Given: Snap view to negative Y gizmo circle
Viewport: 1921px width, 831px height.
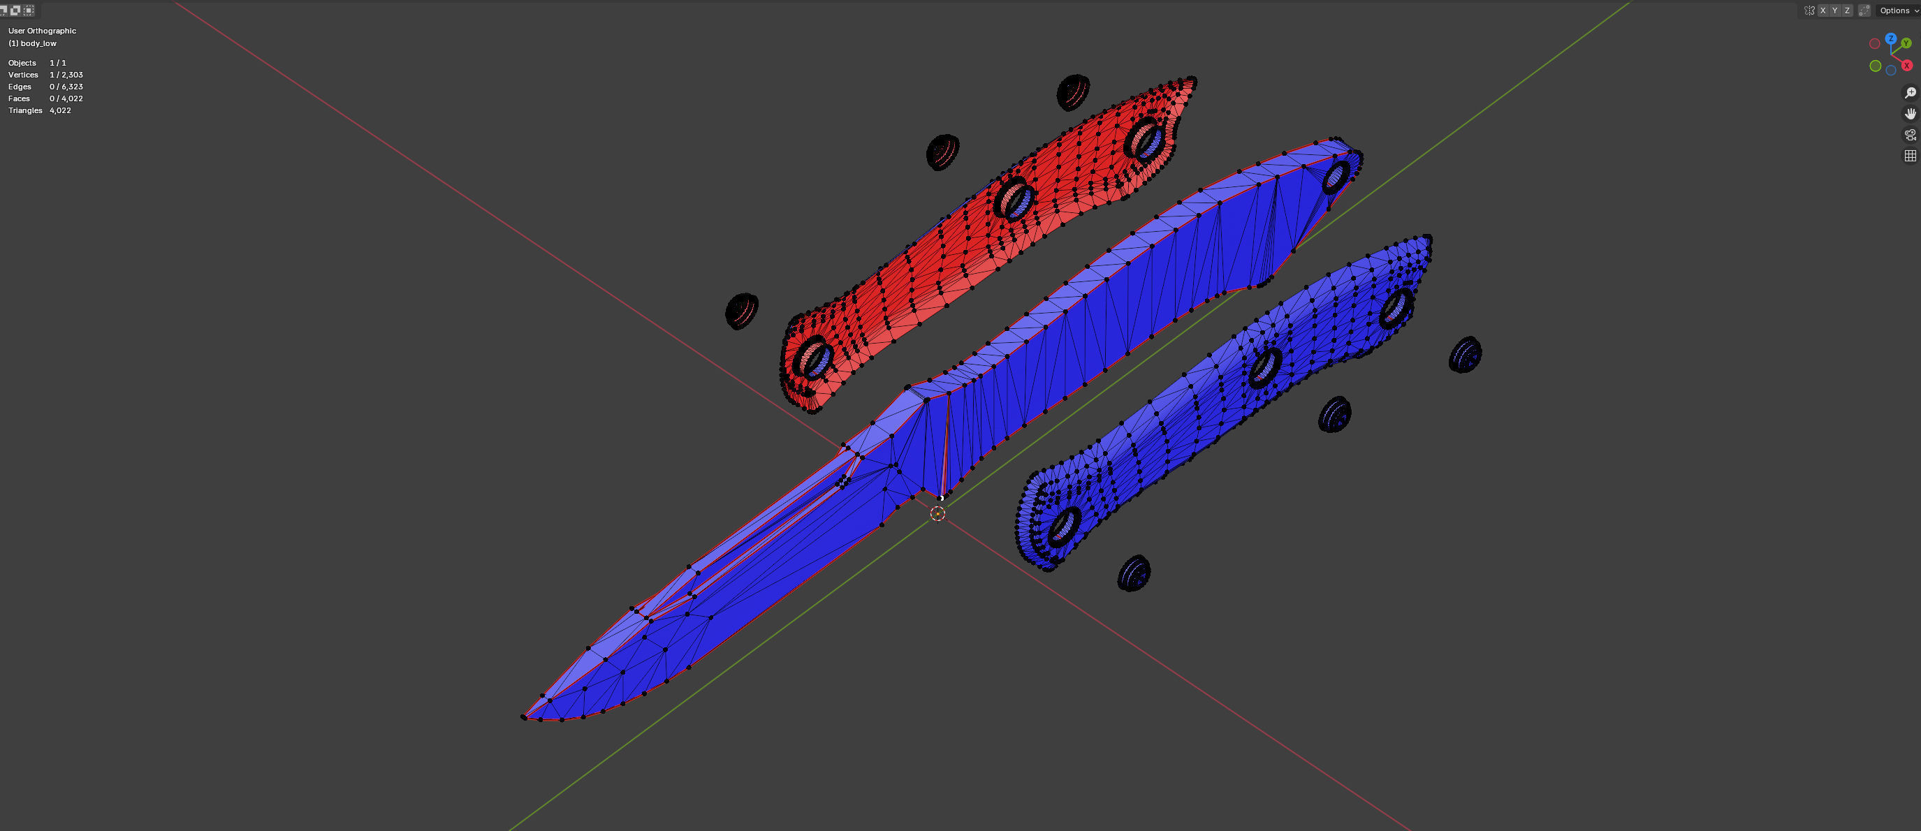Looking at the screenshot, I should pos(1876,66).
